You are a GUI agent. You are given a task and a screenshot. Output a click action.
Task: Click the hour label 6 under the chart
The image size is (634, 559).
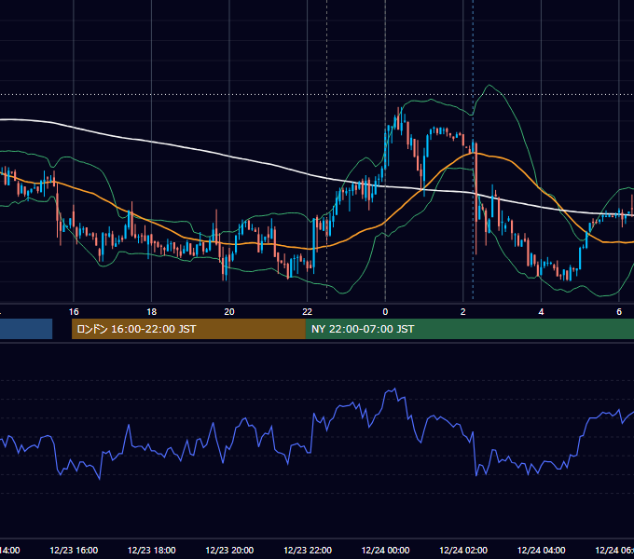(619, 312)
